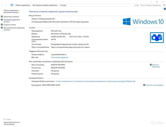
Task: Select processor value 'Intel(R) Xeon(R) CPU X3210'
Action: click(62, 37)
